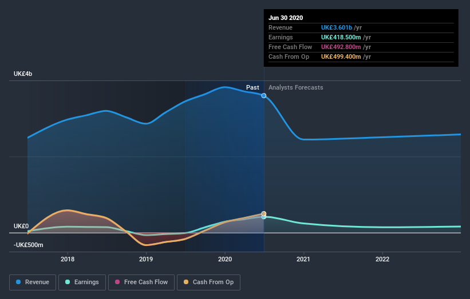The image size is (470, 299).
Task: Click the Analysts Forecasts label
Action: point(296,87)
